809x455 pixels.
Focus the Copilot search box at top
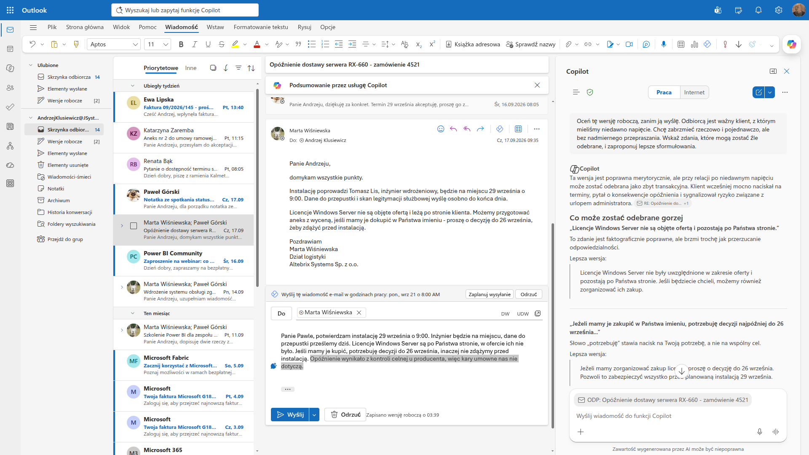(x=185, y=10)
